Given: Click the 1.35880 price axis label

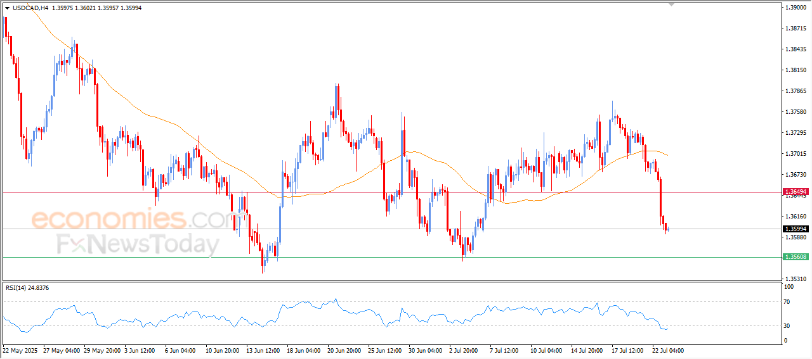Looking at the screenshot, I should tap(796, 237).
